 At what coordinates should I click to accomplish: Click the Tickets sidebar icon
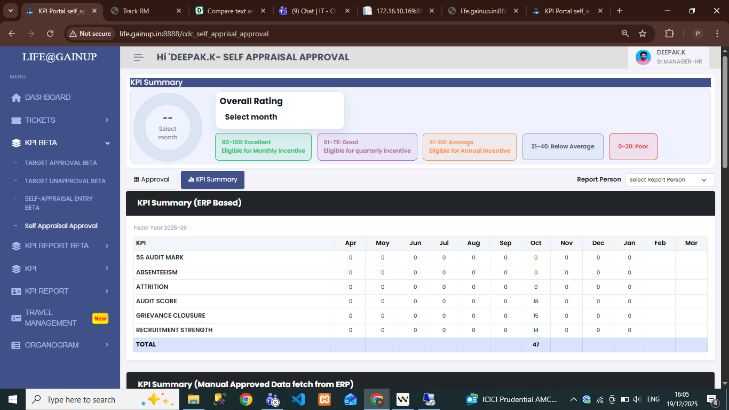16,121
